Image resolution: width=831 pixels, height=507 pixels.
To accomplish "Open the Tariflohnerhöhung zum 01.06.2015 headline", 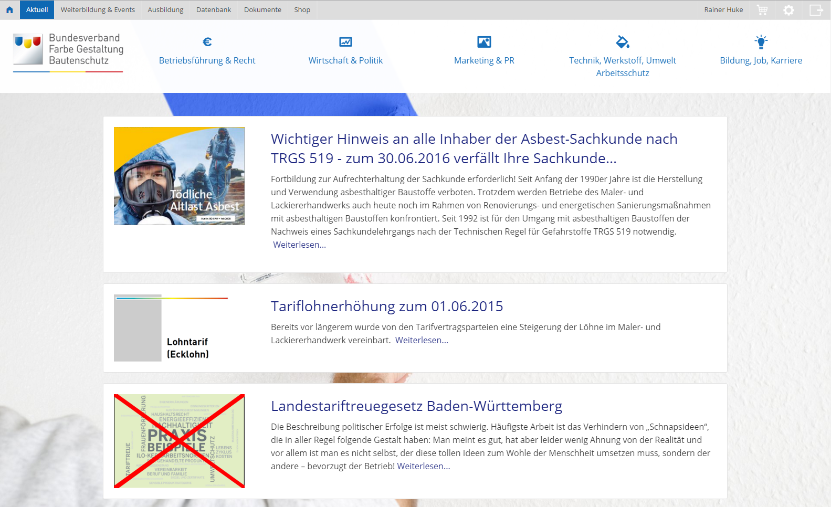I will (387, 306).
